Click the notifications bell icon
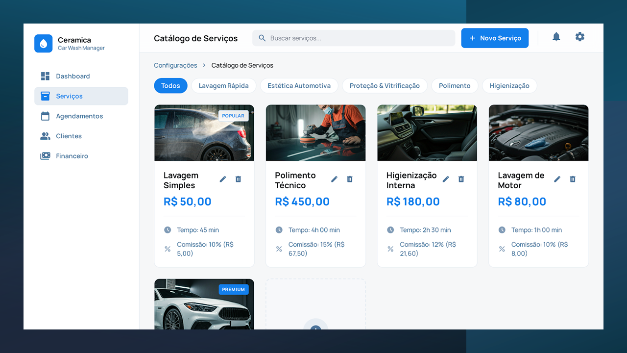Image resolution: width=627 pixels, height=353 pixels. point(556,37)
